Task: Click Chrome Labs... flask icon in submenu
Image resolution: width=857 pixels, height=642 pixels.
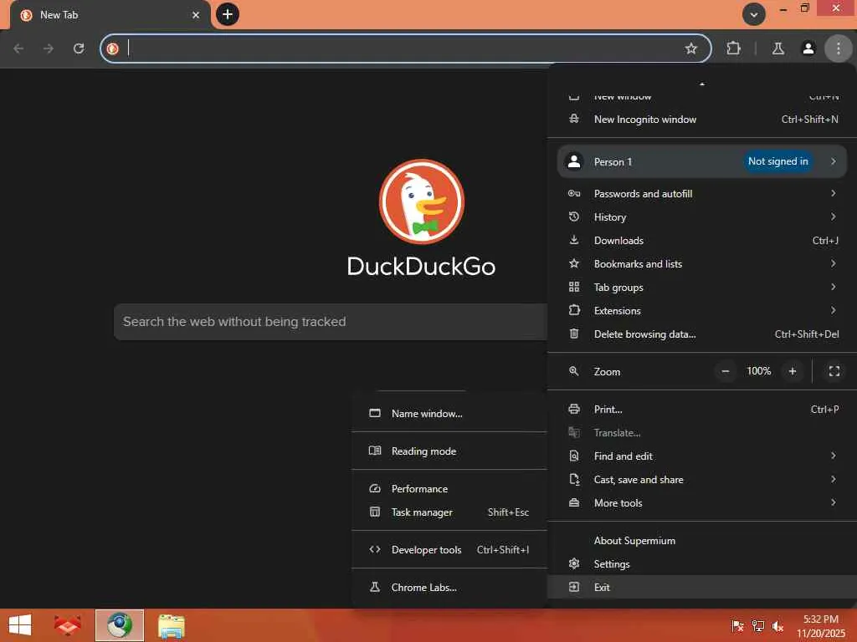Action: [x=375, y=587]
